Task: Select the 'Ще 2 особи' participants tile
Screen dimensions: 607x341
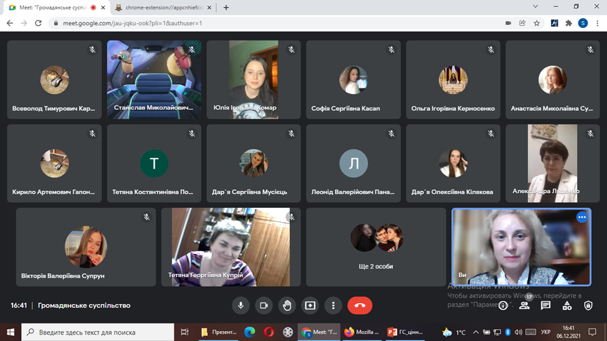Action: pyautogui.click(x=376, y=247)
